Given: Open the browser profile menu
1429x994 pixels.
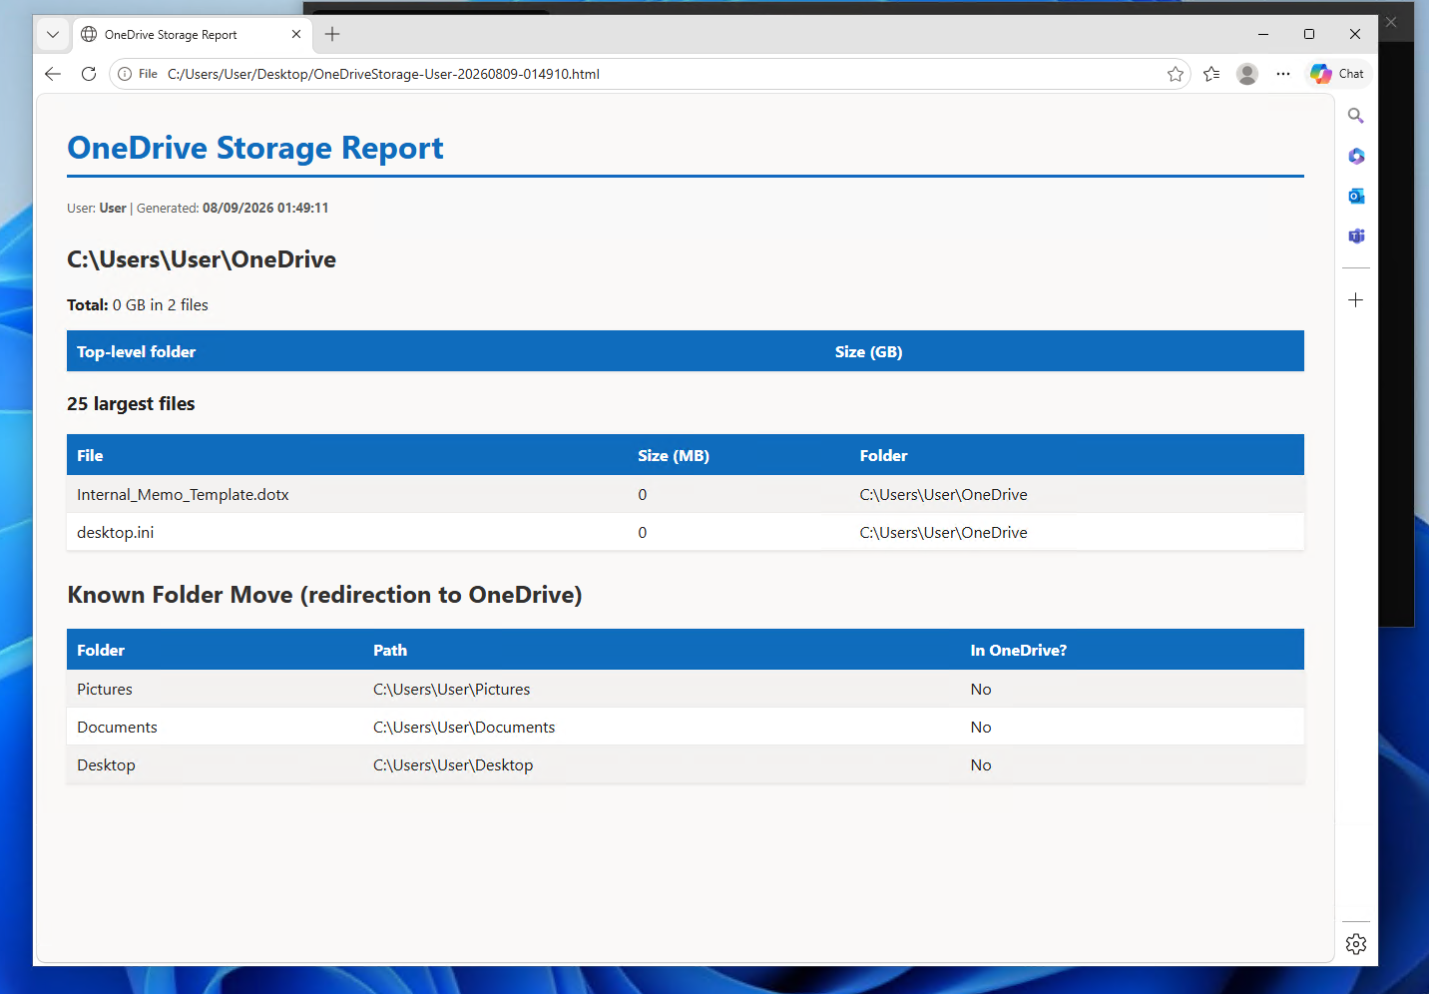Looking at the screenshot, I should [1247, 74].
